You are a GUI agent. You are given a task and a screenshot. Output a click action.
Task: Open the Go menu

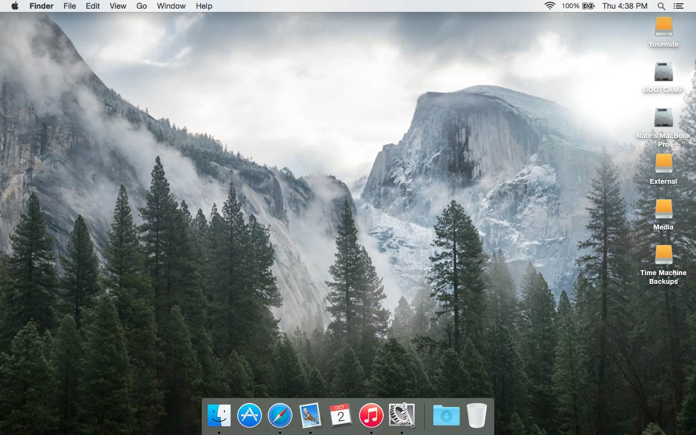pos(142,6)
